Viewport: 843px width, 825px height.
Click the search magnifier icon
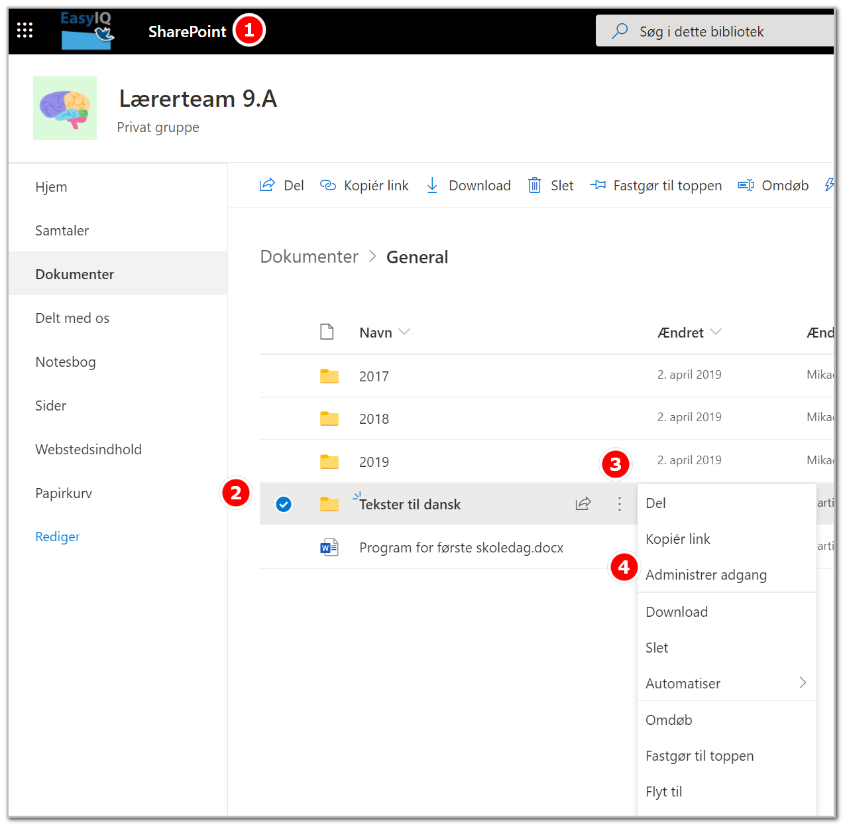620,31
